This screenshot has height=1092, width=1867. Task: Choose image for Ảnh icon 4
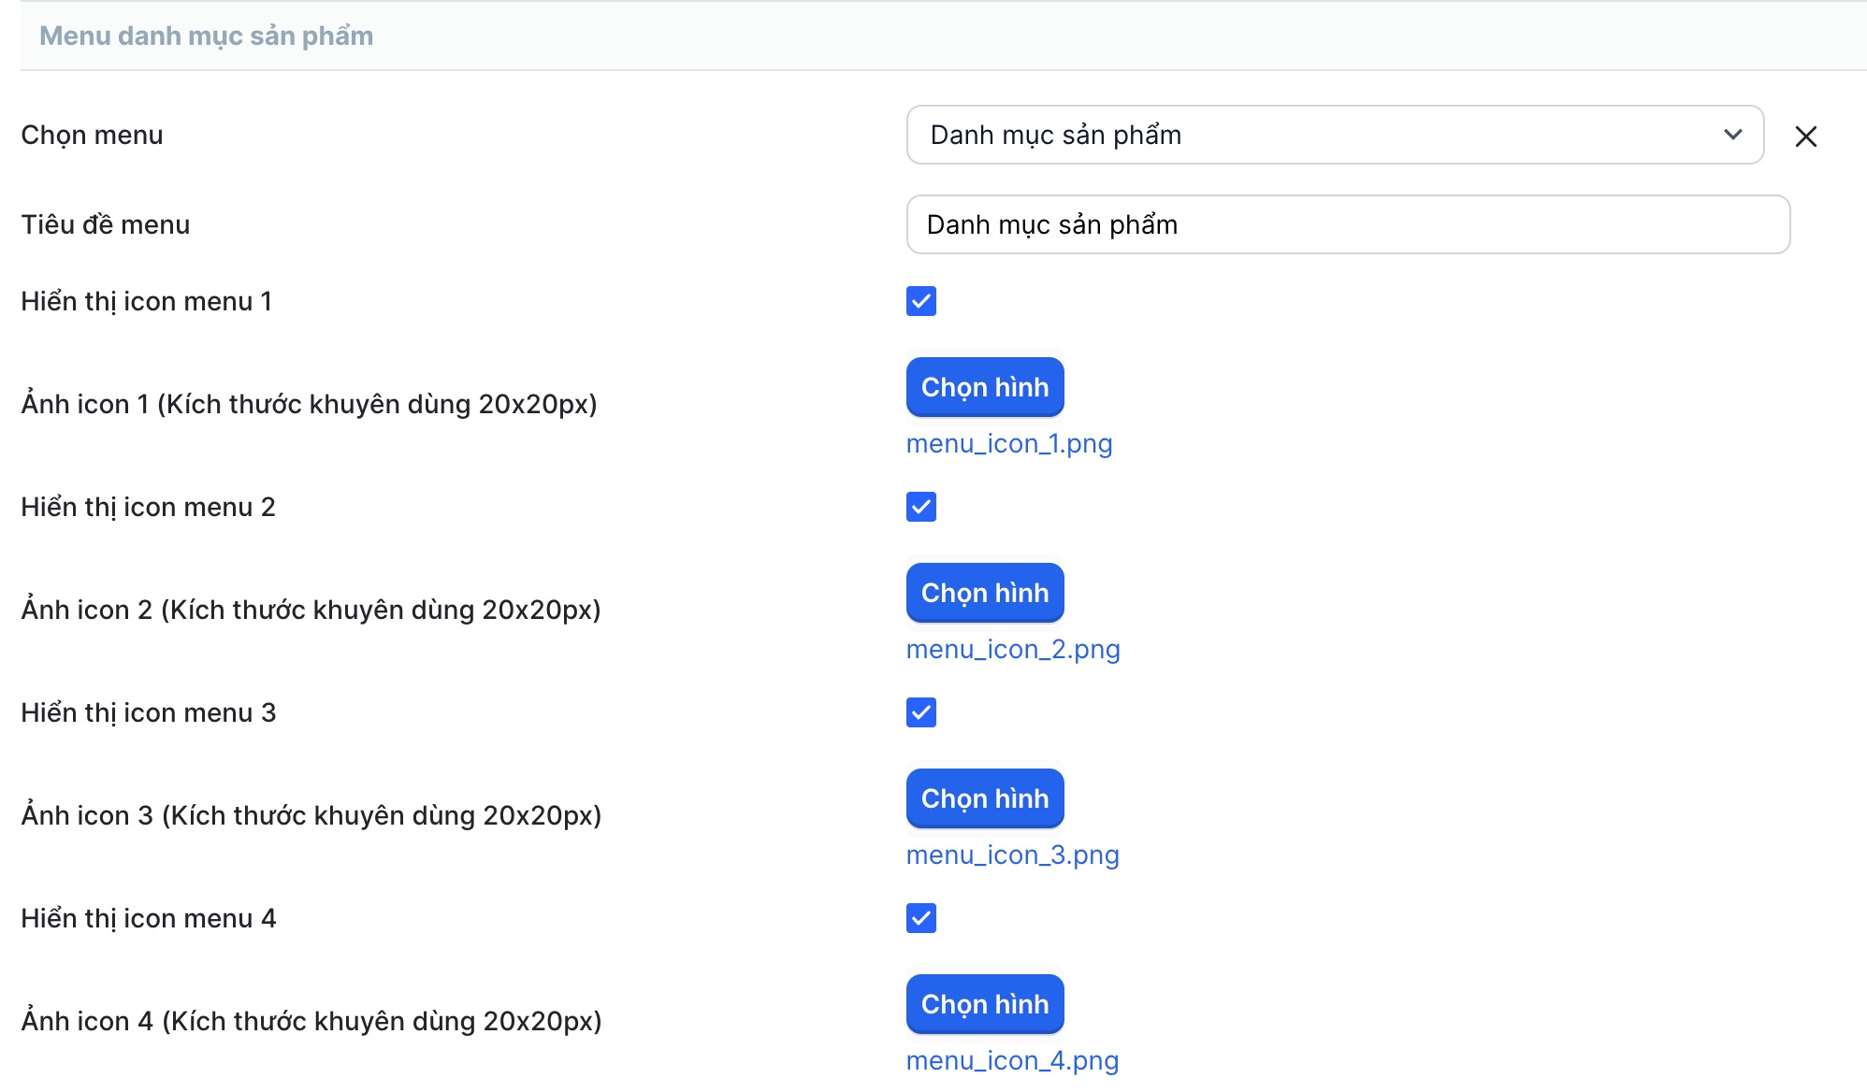(x=985, y=1004)
